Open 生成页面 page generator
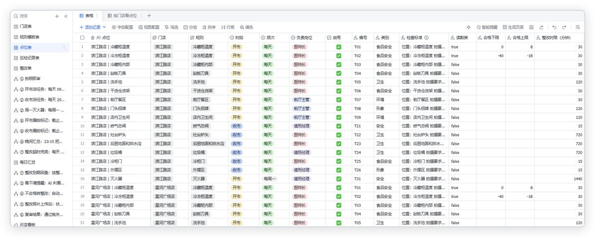 coord(513,27)
